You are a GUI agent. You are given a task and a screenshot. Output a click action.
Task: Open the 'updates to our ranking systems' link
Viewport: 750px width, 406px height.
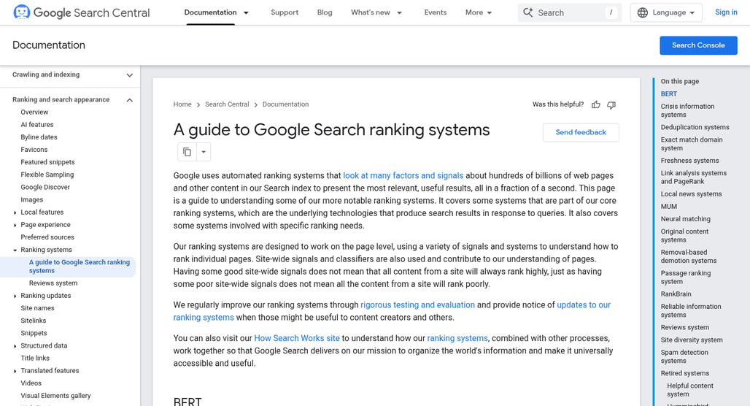[x=584, y=305]
